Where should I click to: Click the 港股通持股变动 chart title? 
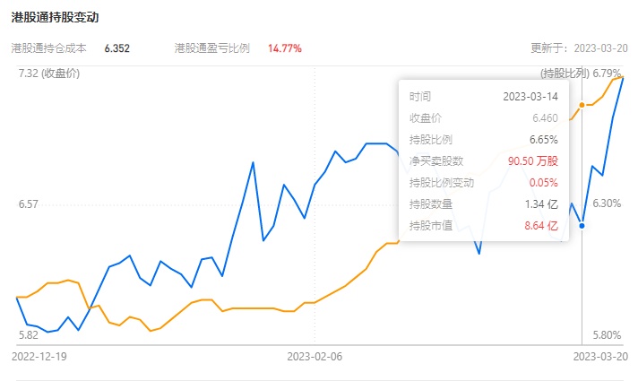(x=56, y=16)
